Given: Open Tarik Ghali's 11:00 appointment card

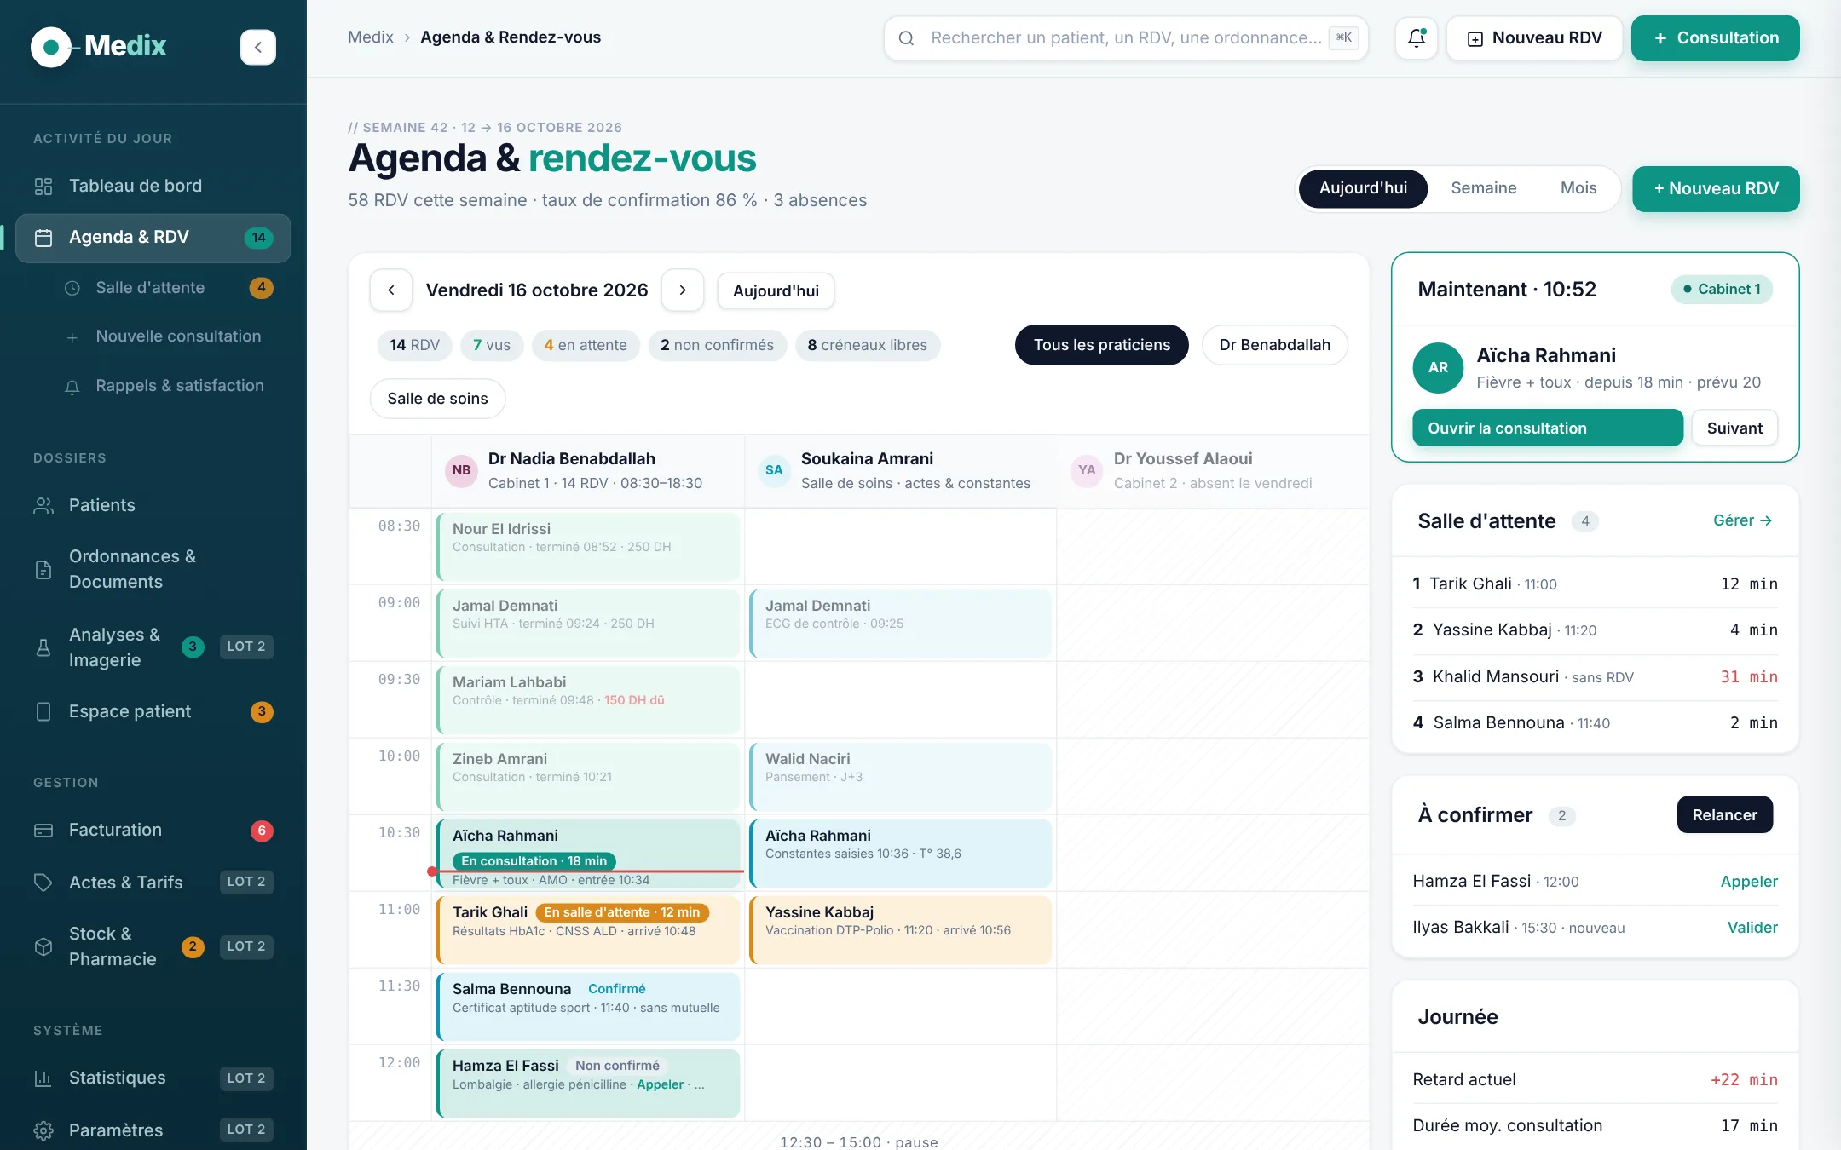Looking at the screenshot, I should [588, 929].
